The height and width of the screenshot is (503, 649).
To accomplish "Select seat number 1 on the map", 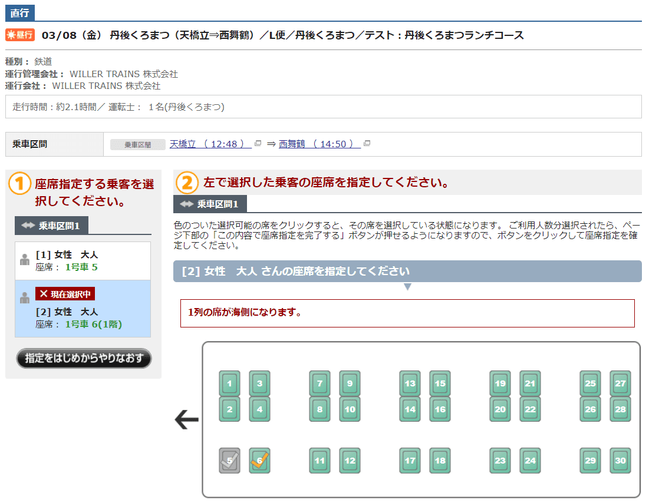I will (x=229, y=383).
